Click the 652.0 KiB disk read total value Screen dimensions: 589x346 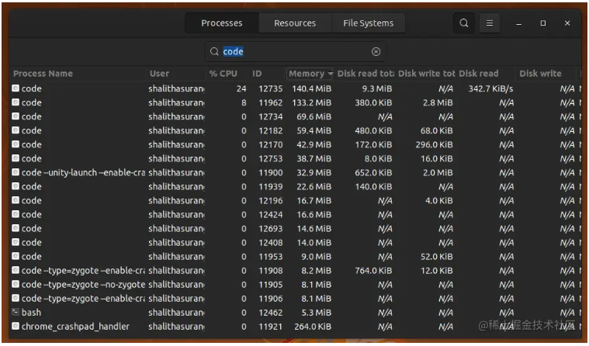tap(373, 172)
